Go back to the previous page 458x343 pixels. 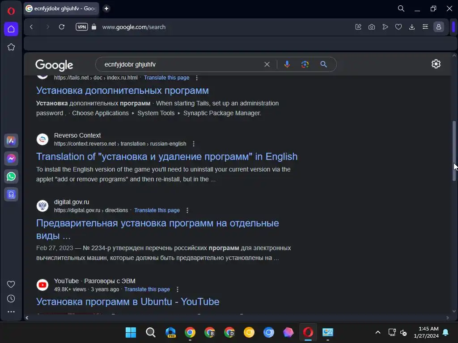[x=32, y=27]
